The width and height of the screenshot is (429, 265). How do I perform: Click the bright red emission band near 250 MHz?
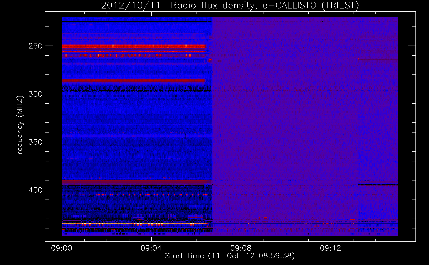pyautogui.click(x=134, y=46)
